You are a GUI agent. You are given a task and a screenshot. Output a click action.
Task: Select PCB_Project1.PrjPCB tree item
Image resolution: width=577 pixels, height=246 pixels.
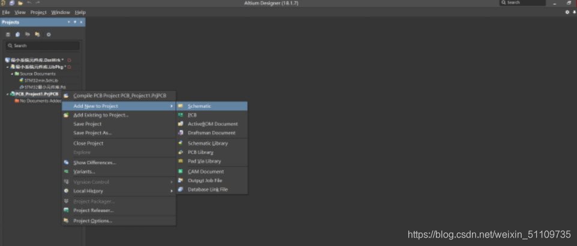34,94
